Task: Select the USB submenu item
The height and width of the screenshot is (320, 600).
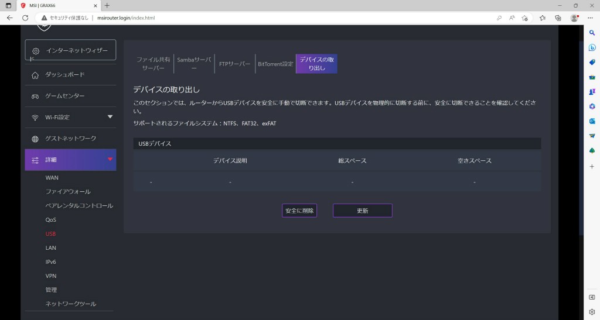Action: (50, 233)
